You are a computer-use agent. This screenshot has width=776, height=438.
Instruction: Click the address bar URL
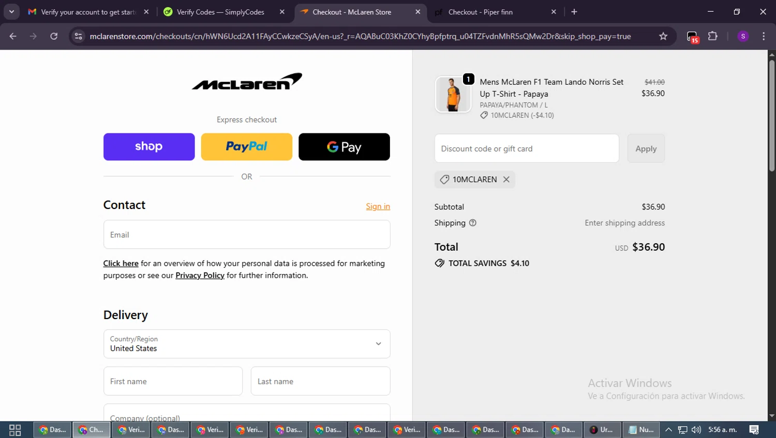[x=360, y=36]
